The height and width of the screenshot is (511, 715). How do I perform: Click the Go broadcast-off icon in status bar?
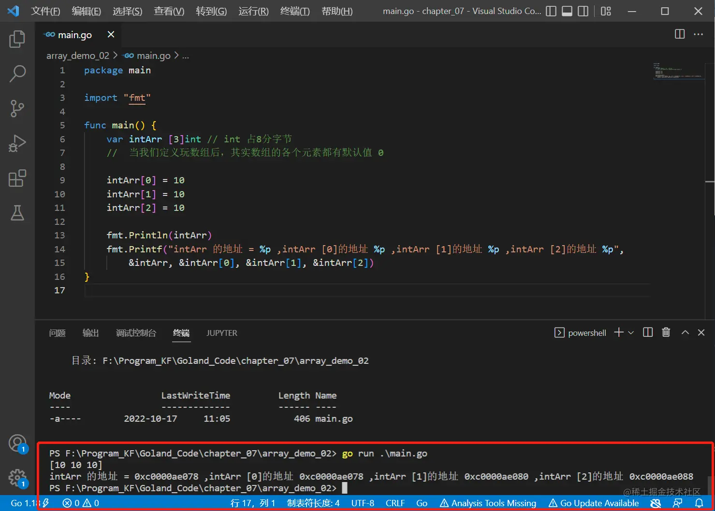(x=656, y=503)
